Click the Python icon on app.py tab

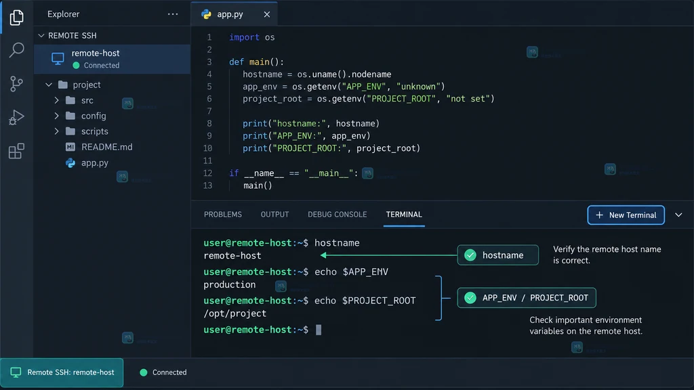tap(206, 14)
